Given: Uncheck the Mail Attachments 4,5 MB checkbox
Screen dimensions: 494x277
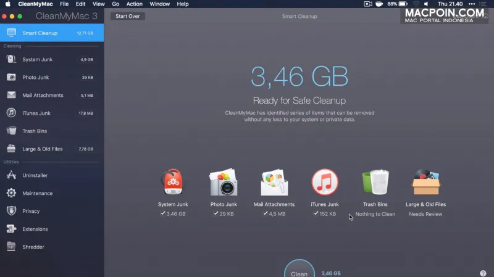Looking at the screenshot, I should coord(266,213).
